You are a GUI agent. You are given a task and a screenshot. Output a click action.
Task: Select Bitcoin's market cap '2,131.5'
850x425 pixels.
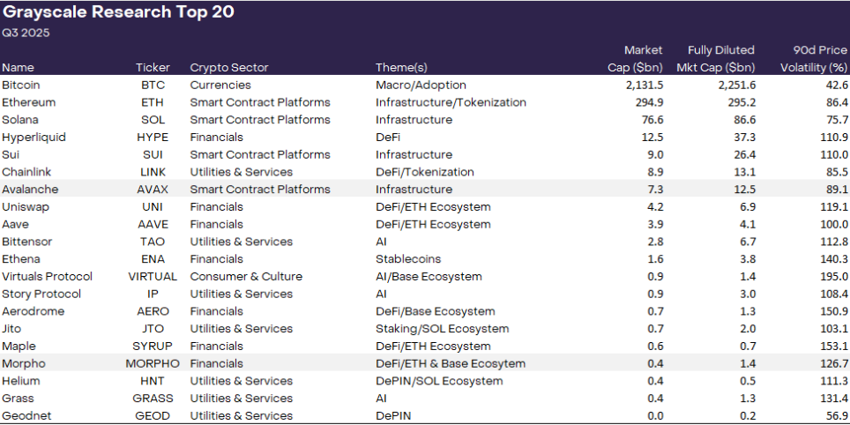click(x=644, y=86)
